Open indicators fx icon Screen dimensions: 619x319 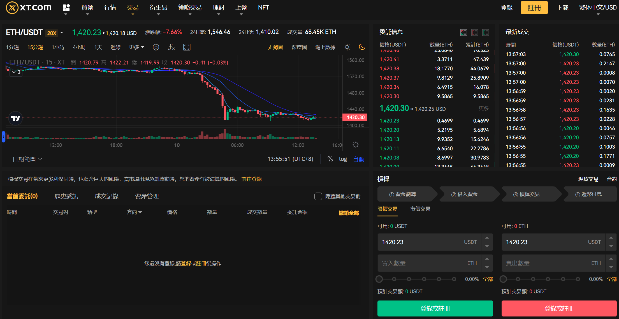pyautogui.click(x=171, y=47)
